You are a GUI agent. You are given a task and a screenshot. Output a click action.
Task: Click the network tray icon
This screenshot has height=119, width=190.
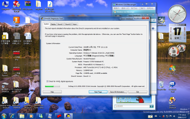click(167, 116)
